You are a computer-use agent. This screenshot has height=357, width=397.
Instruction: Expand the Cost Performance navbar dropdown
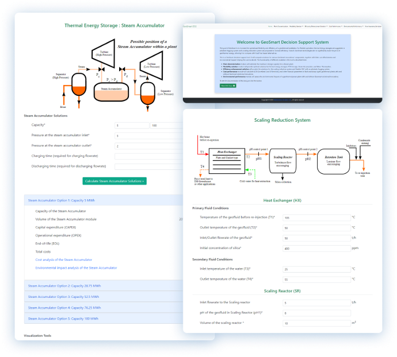(x=335, y=26)
